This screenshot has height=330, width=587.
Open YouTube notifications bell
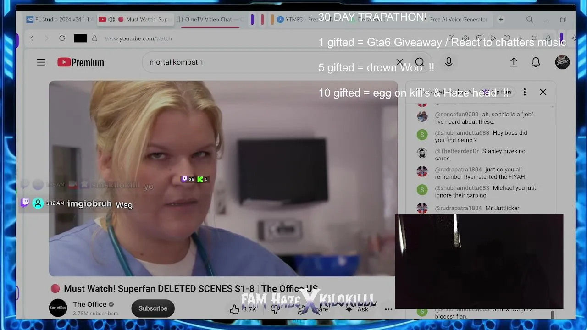tap(536, 62)
